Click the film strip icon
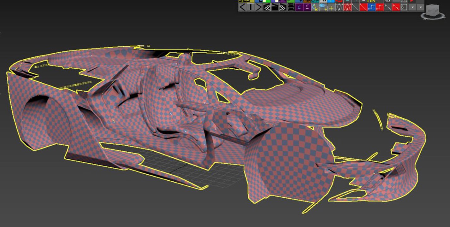450x227 pixels. 291,8
